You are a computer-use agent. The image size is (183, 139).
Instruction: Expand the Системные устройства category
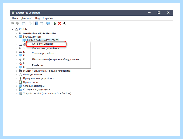click(16, 90)
